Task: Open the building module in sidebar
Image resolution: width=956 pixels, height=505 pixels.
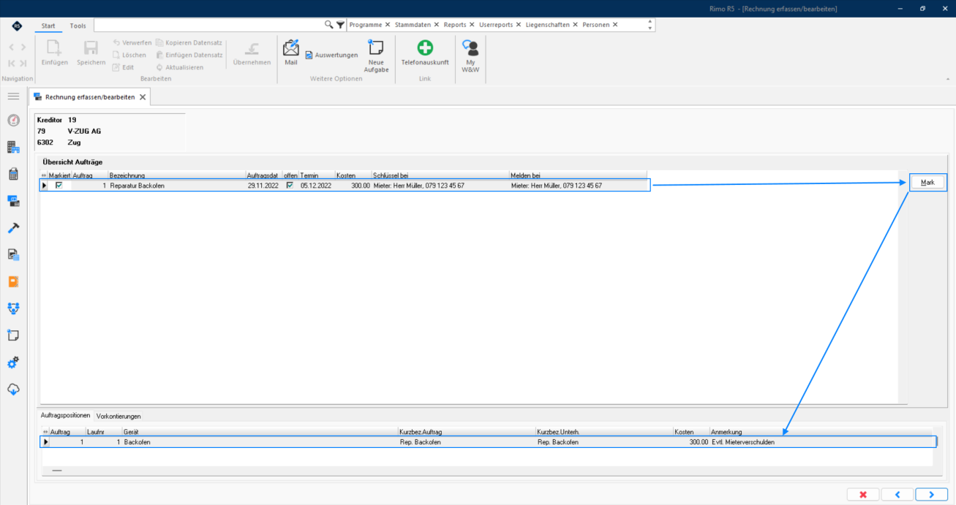Action: point(13,148)
